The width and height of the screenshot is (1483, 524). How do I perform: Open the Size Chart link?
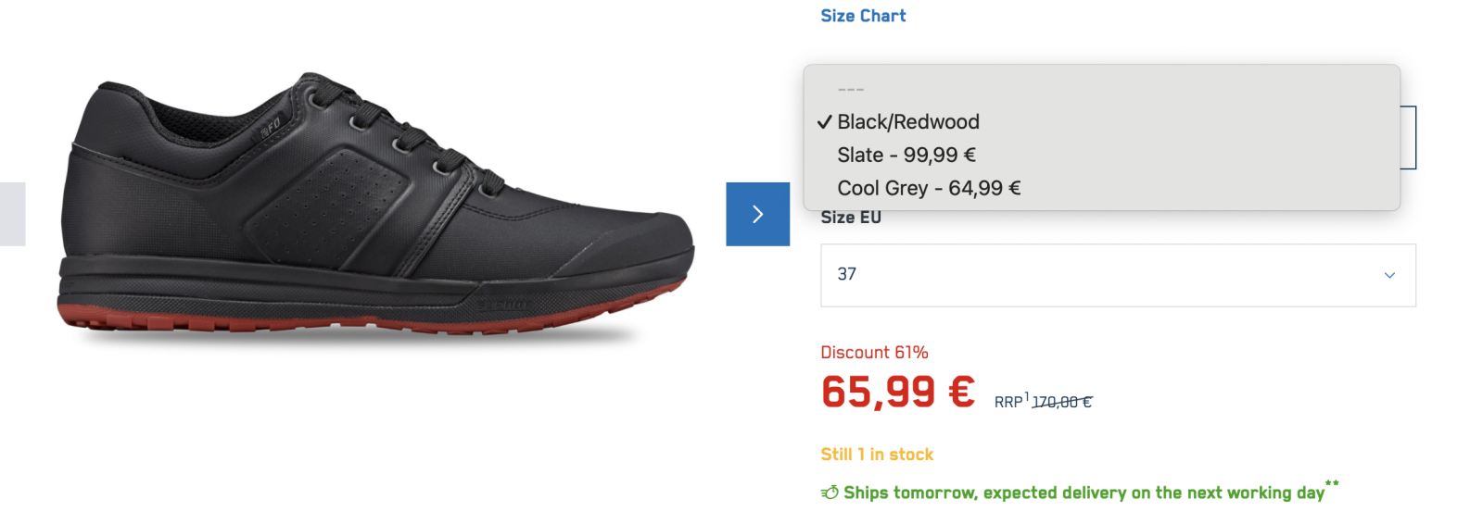863,16
